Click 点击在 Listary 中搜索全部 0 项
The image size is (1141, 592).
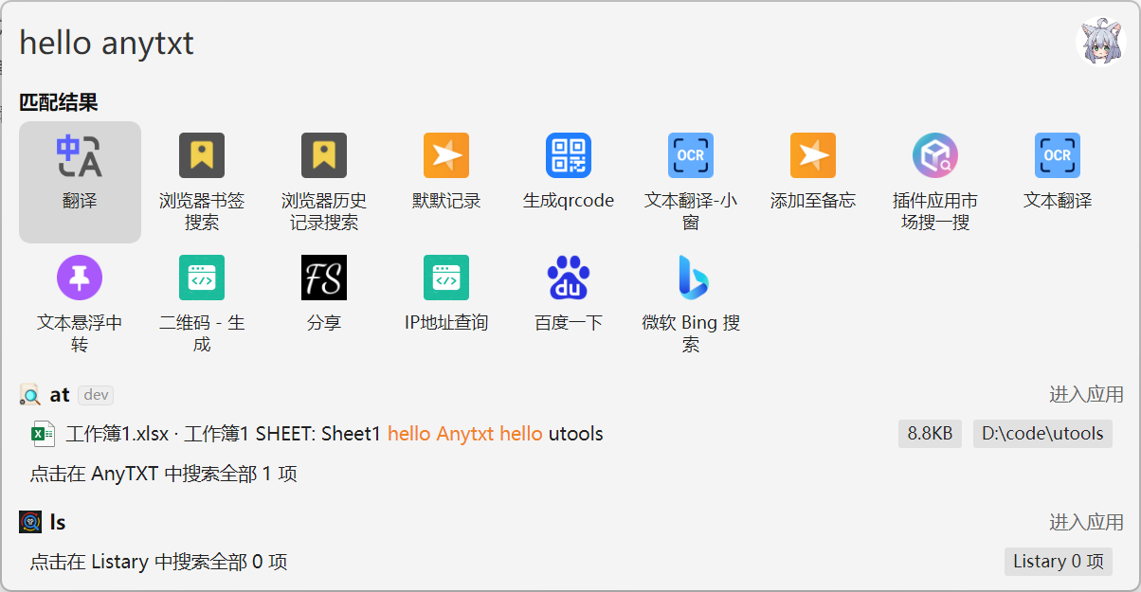click(x=158, y=562)
